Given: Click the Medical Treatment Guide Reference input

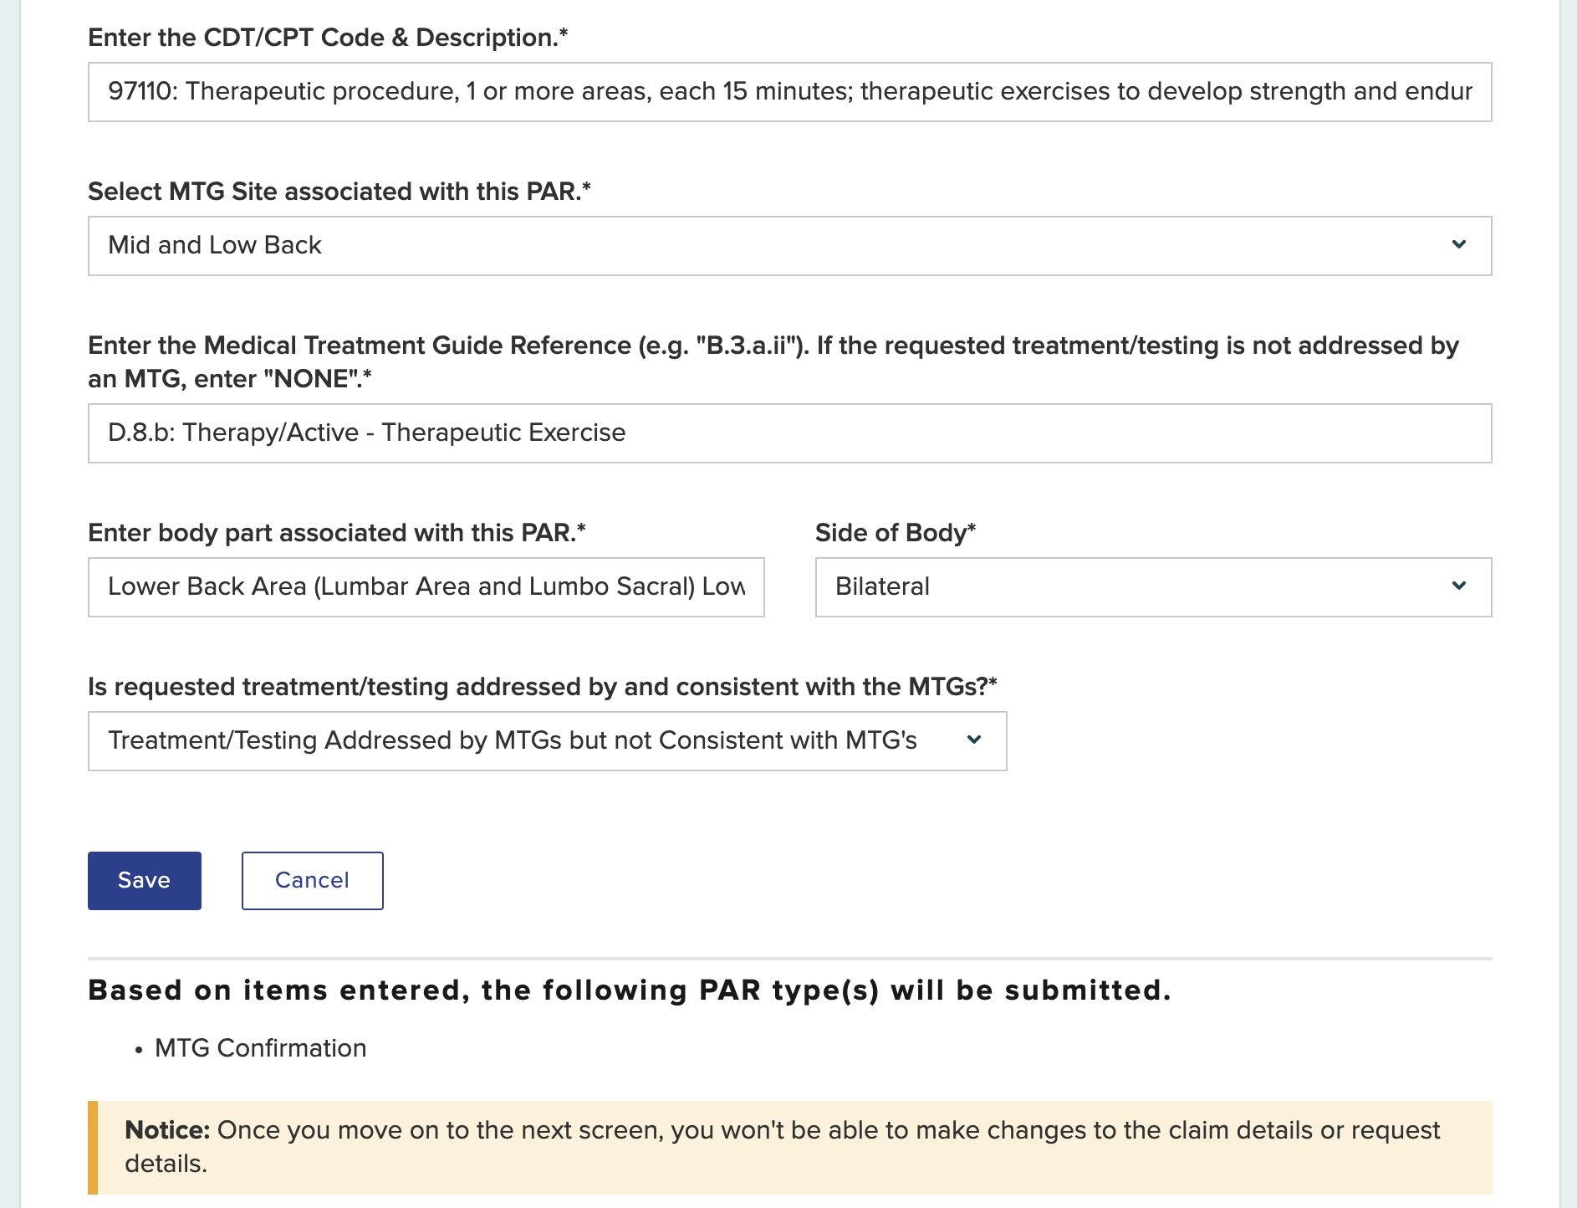Looking at the screenshot, I should click(789, 433).
